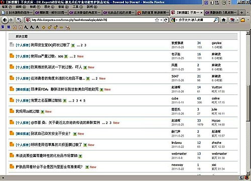Click folder icon of thread by newway

12,166
